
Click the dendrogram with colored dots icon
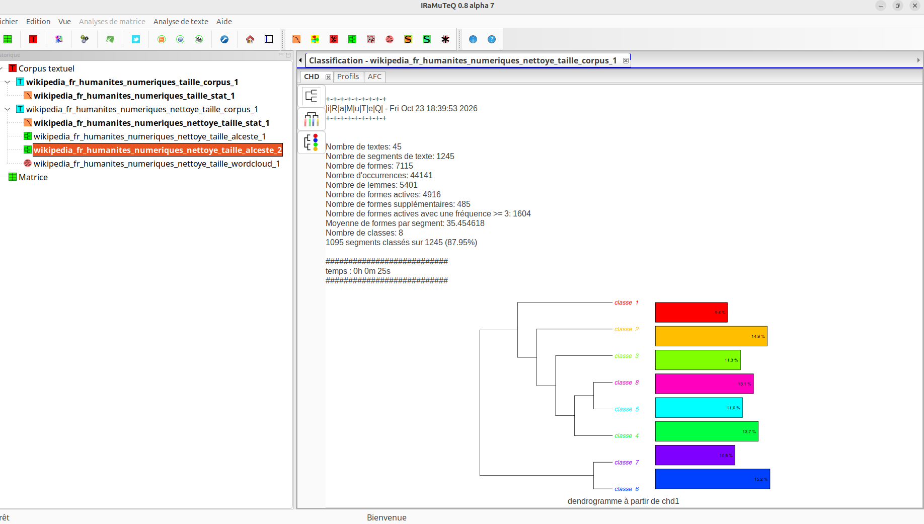point(312,142)
